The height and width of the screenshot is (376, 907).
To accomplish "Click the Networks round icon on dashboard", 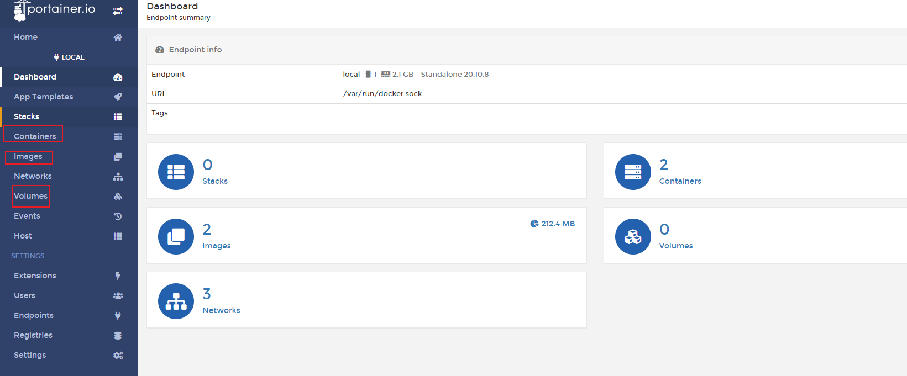I will pos(176,301).
